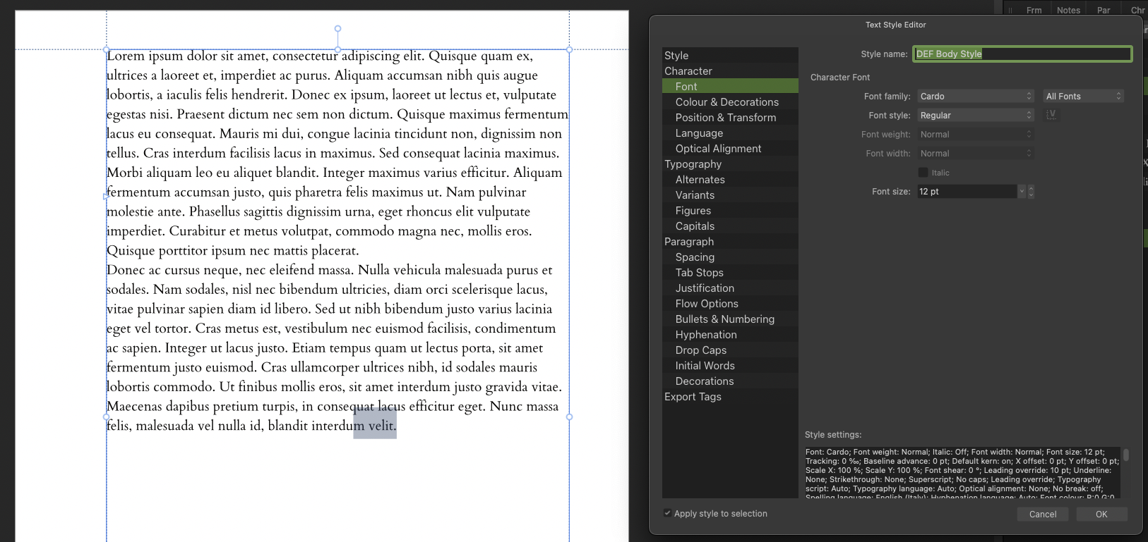Open the Variants settings page
1148x542 pixels.
(x=730, y=195)
